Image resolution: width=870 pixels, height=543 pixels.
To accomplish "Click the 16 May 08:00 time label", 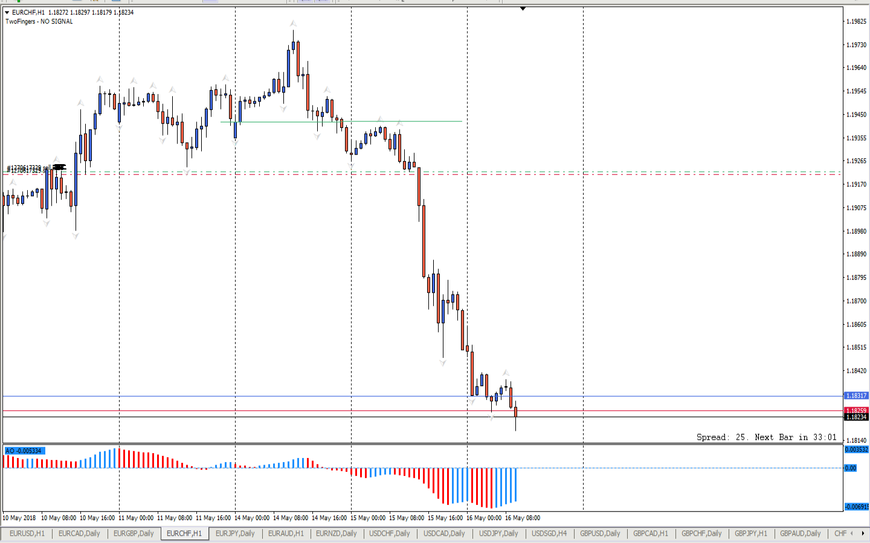I will pos(523,518).
